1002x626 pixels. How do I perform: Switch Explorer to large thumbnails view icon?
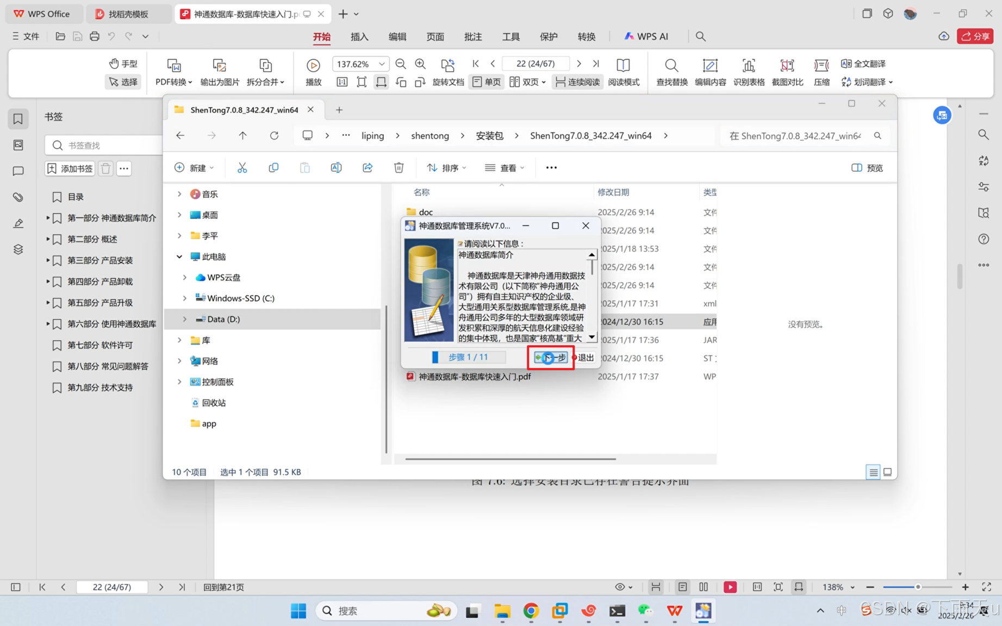[x=887, y=472]
